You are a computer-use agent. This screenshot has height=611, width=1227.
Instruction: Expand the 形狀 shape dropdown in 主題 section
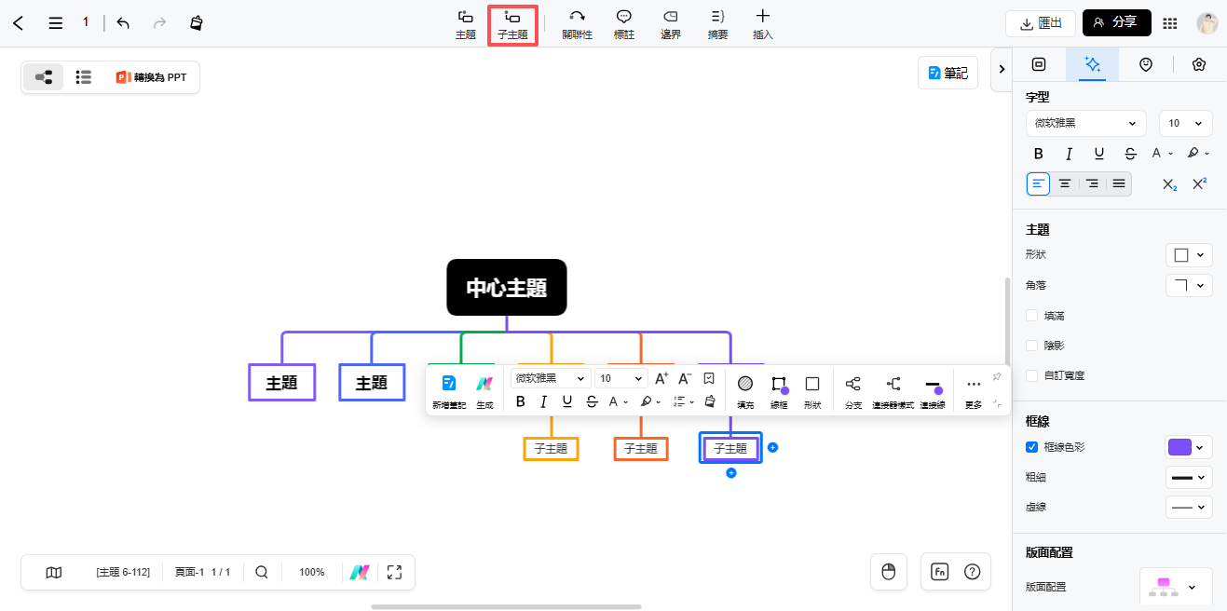[x=1188, y=254]
